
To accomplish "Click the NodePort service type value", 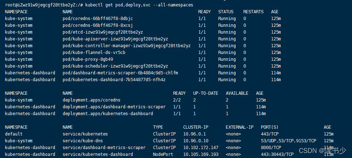I will 163,154.
